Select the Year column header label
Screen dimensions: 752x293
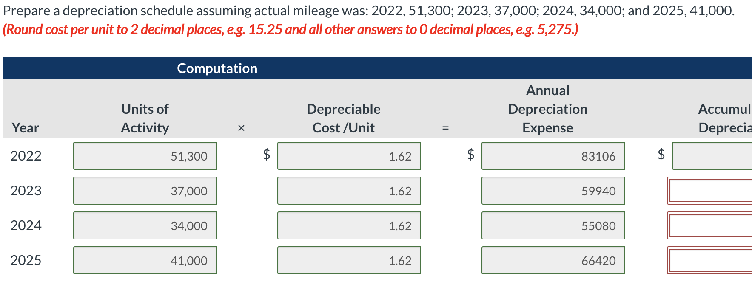tap(25, 127)
